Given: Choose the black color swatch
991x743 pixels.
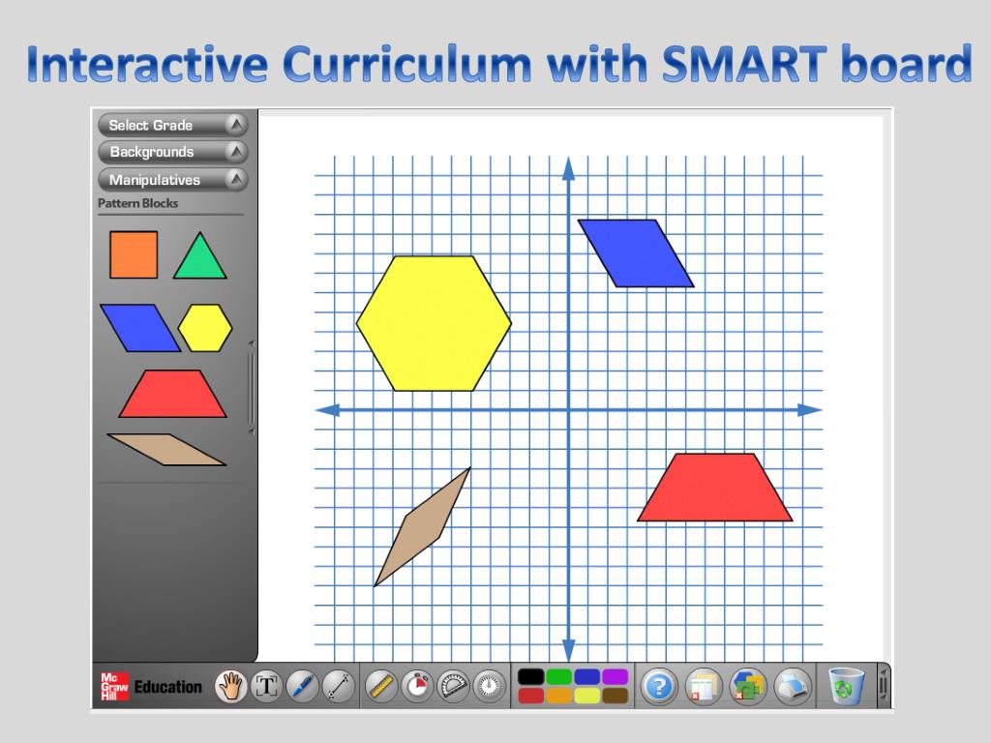Looking at the screenshot, I should 531,676.
